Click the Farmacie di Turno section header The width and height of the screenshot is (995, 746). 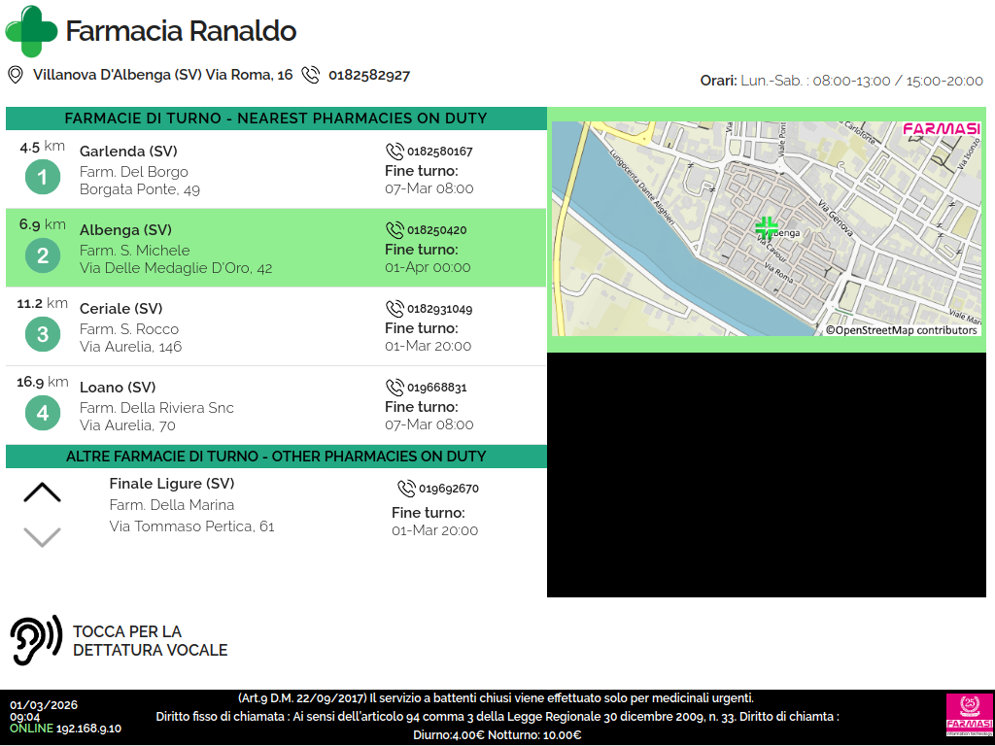[x=276, y=119]
